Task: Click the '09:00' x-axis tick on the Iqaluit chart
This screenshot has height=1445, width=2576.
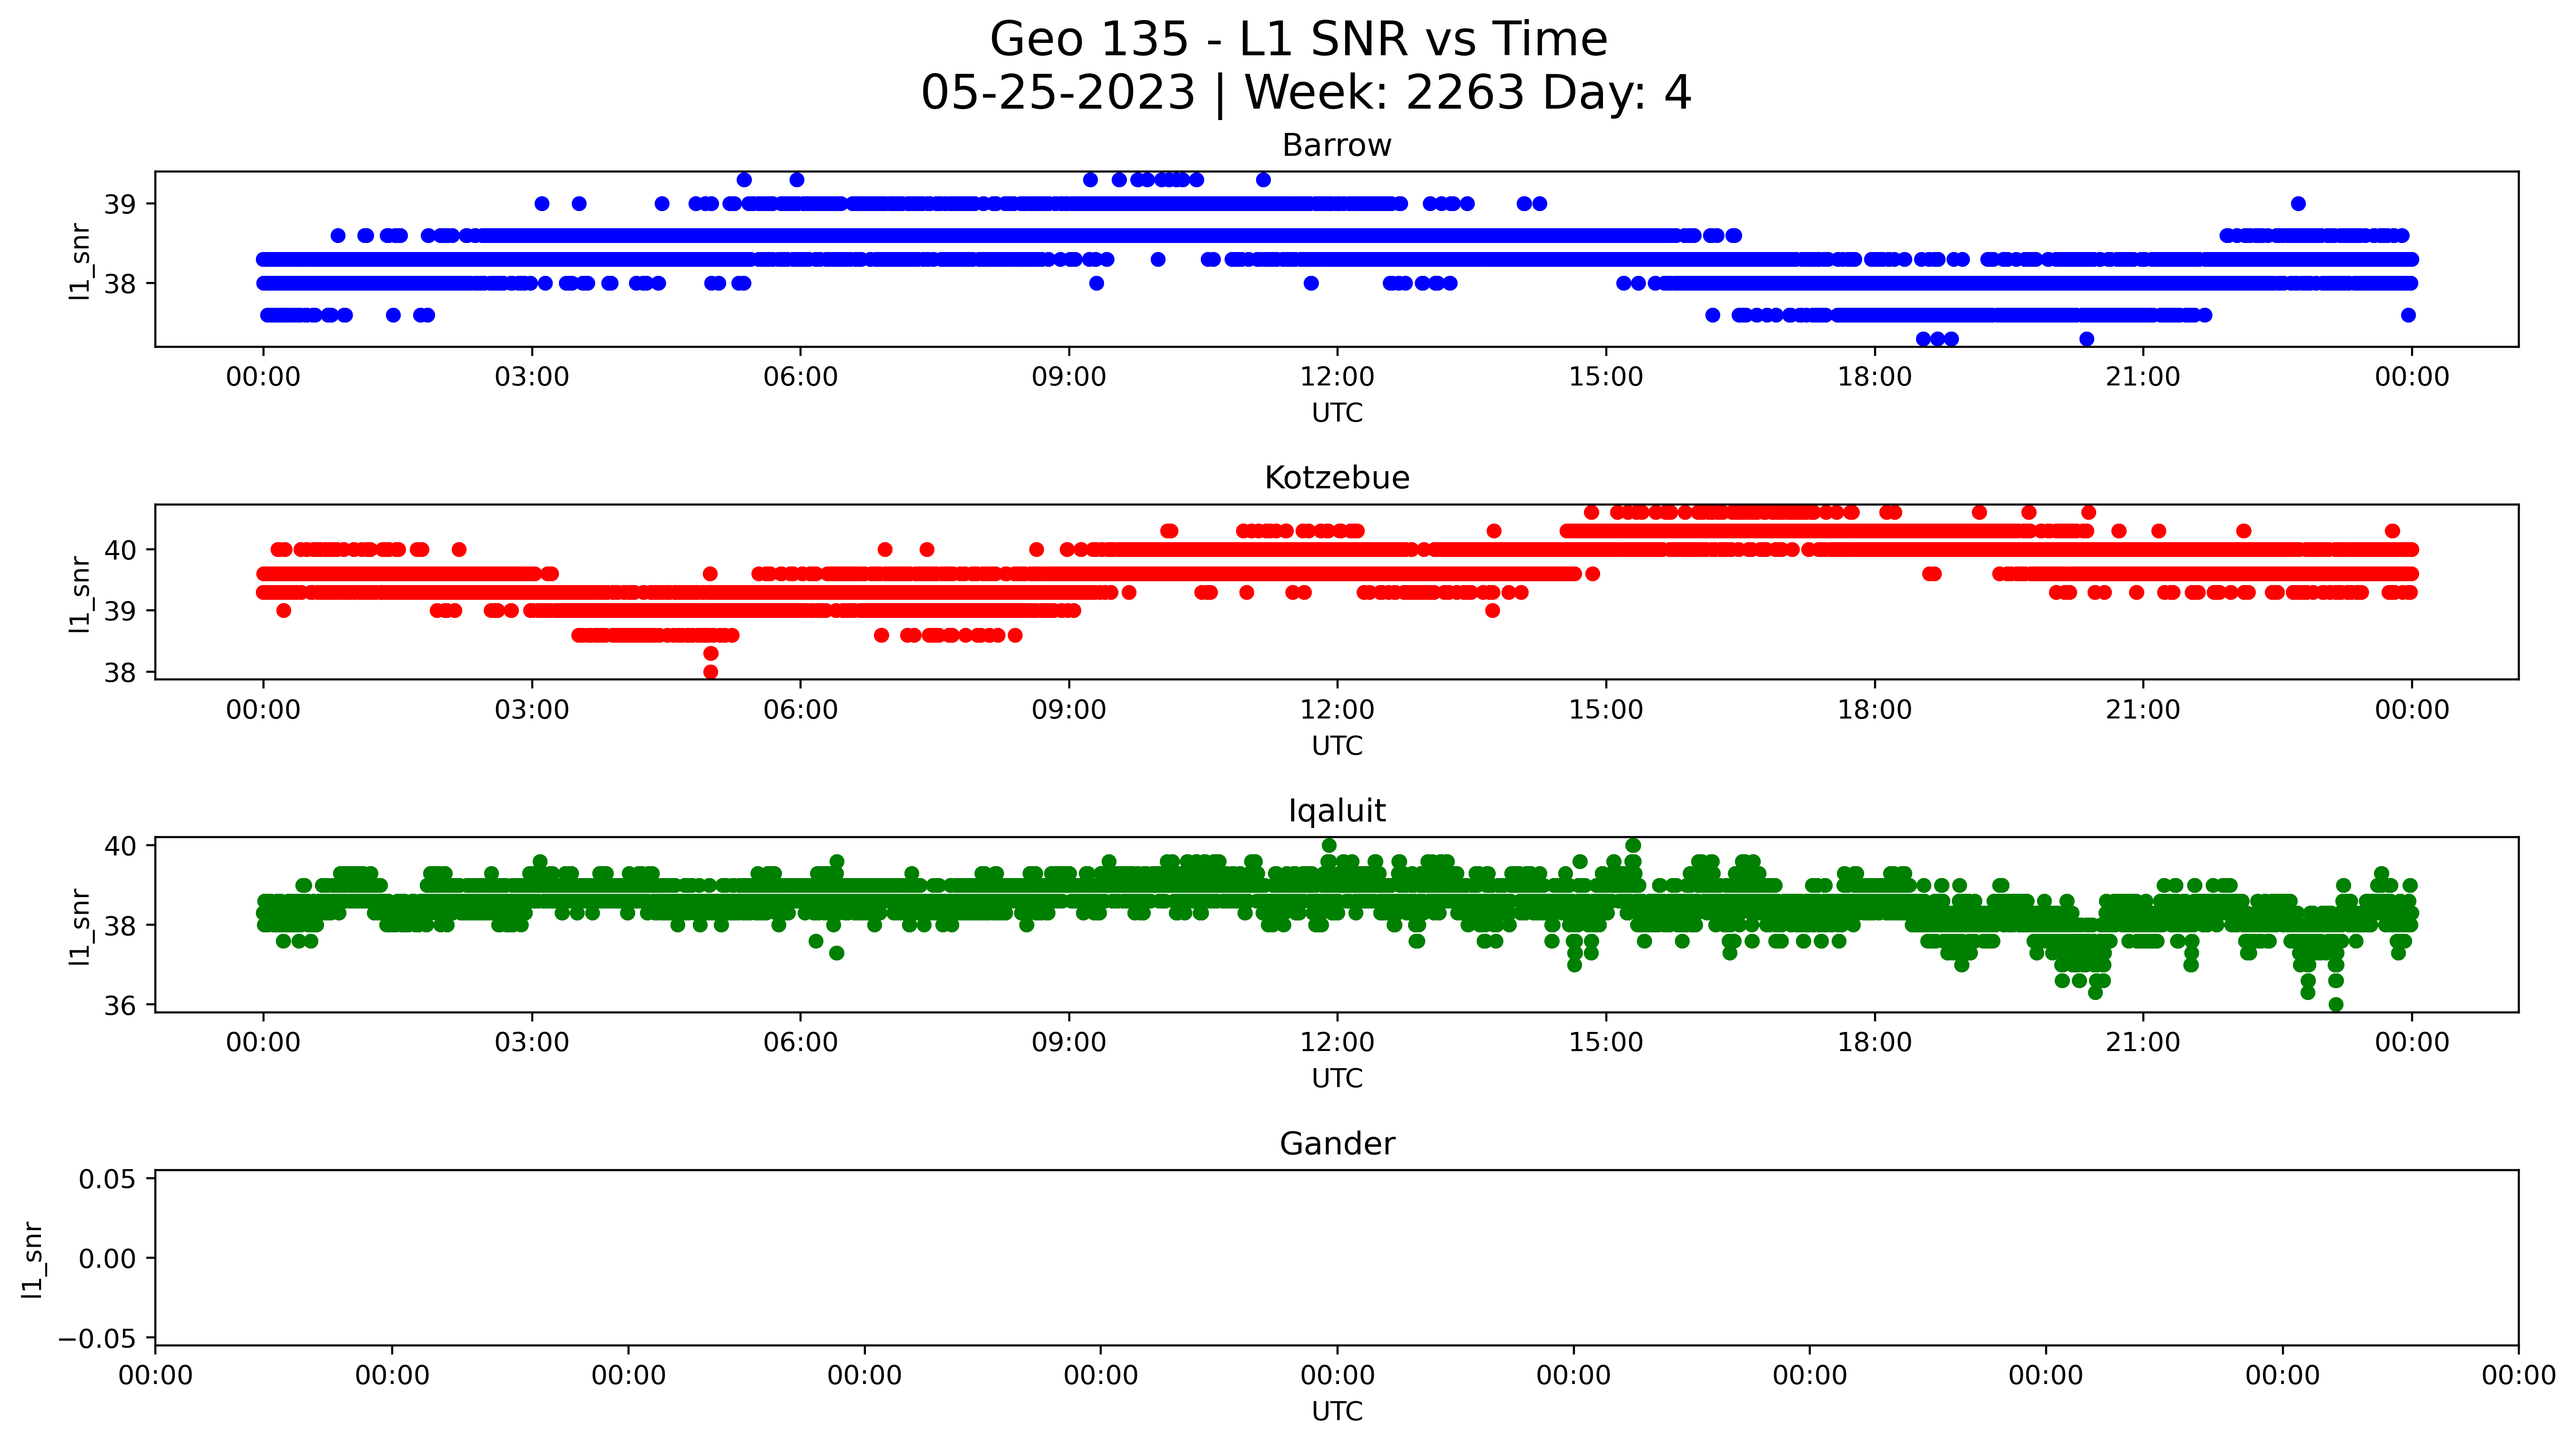Action: click(x=1069, y=1043)
